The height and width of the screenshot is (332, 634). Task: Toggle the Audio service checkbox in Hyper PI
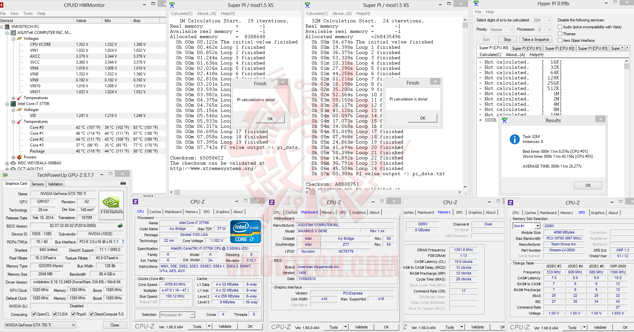pos(560,27)
